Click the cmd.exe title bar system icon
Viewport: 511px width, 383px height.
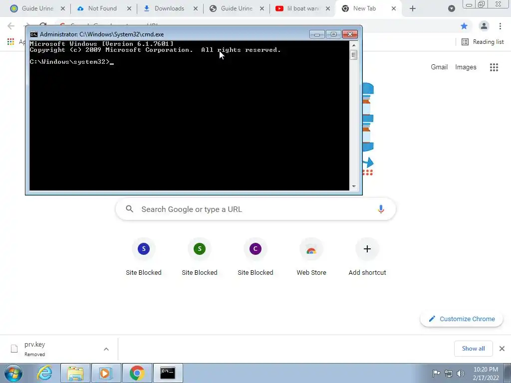pos(33,34)
